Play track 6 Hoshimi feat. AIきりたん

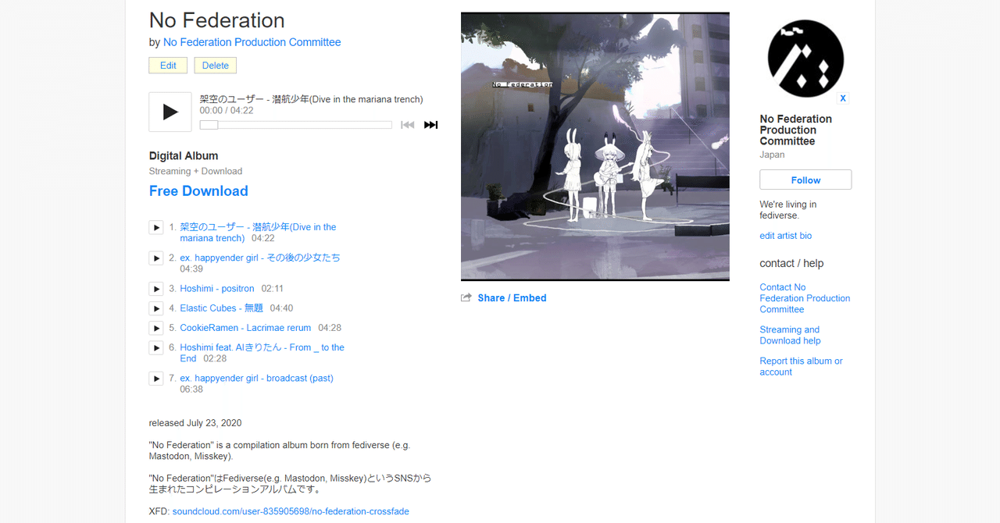[156, 347]
